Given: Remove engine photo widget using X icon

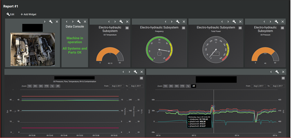Looking at the screenshot, I should click(x=57, y=22).
